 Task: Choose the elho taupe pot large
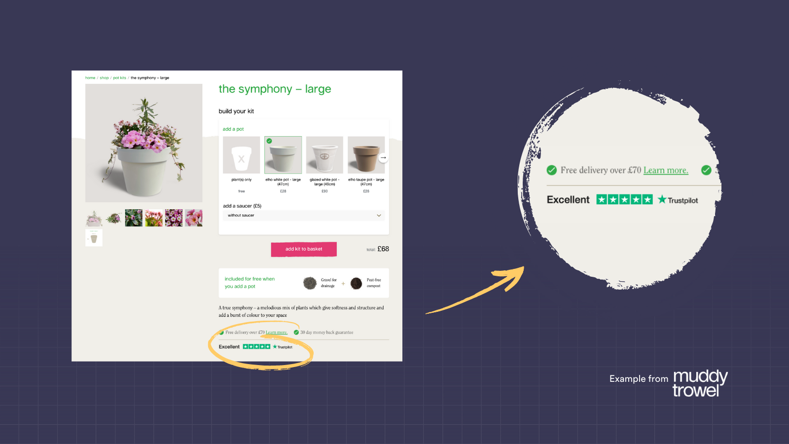tap(366, 155)
